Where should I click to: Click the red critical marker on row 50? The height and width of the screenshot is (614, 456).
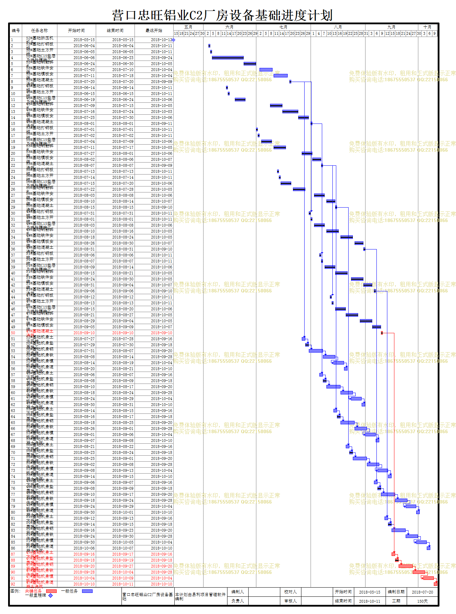(382, 333)
